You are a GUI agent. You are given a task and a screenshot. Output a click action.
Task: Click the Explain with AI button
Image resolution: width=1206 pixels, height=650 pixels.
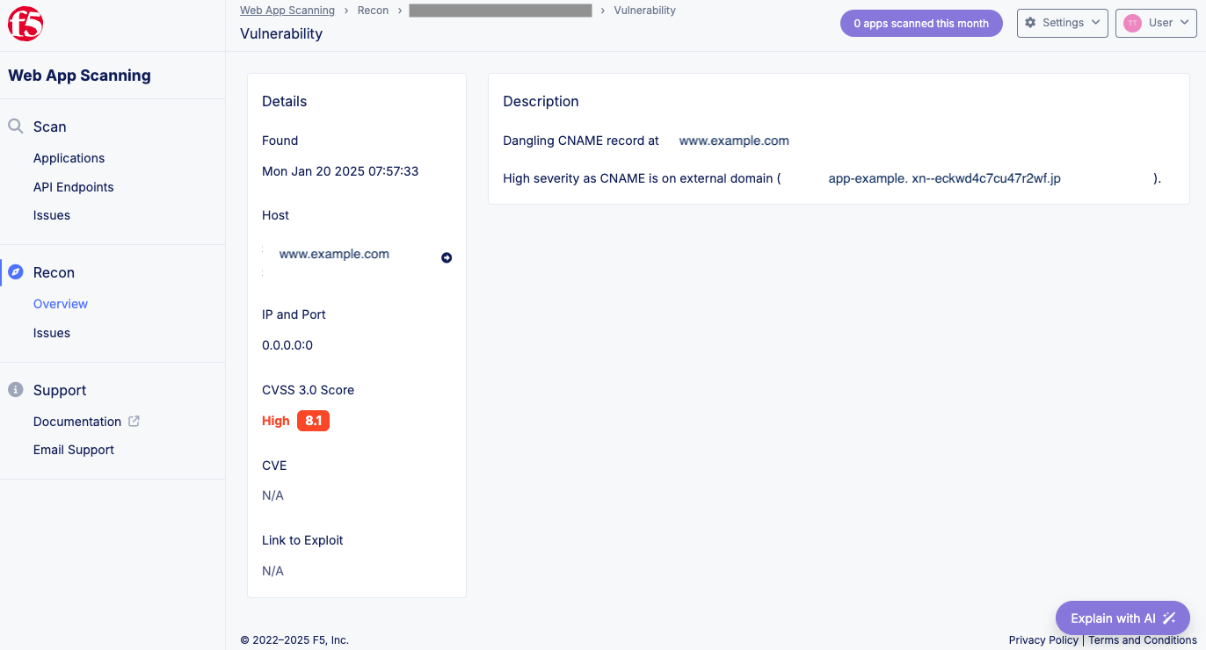(1122, 618)
